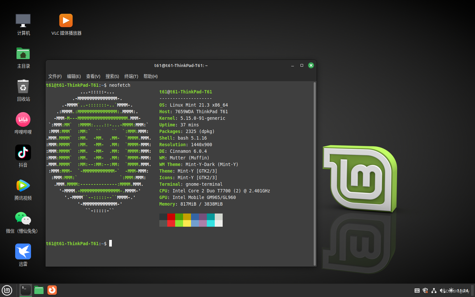The height and width of the screenshot is (297, 475).
Task: Maximize the terminal window
Action: point(301,65)
